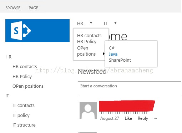Open HR contacts in the left navigation

click(x=25, y=67)
